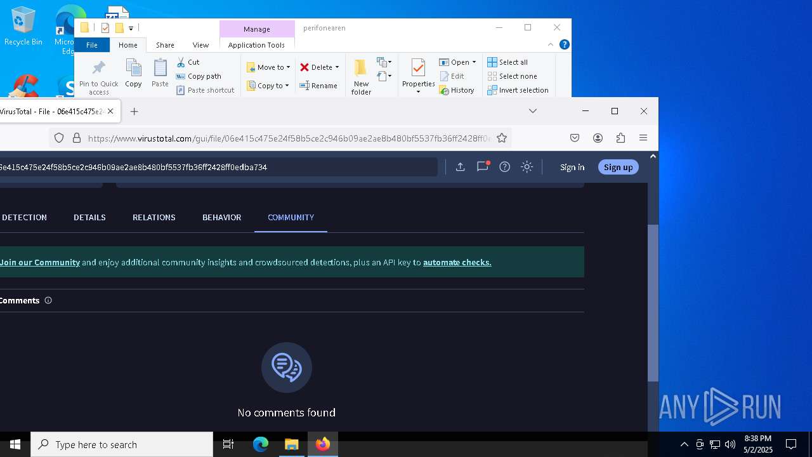Click the Manage contextual tab

pyautogui.click(x=257, y=29)
